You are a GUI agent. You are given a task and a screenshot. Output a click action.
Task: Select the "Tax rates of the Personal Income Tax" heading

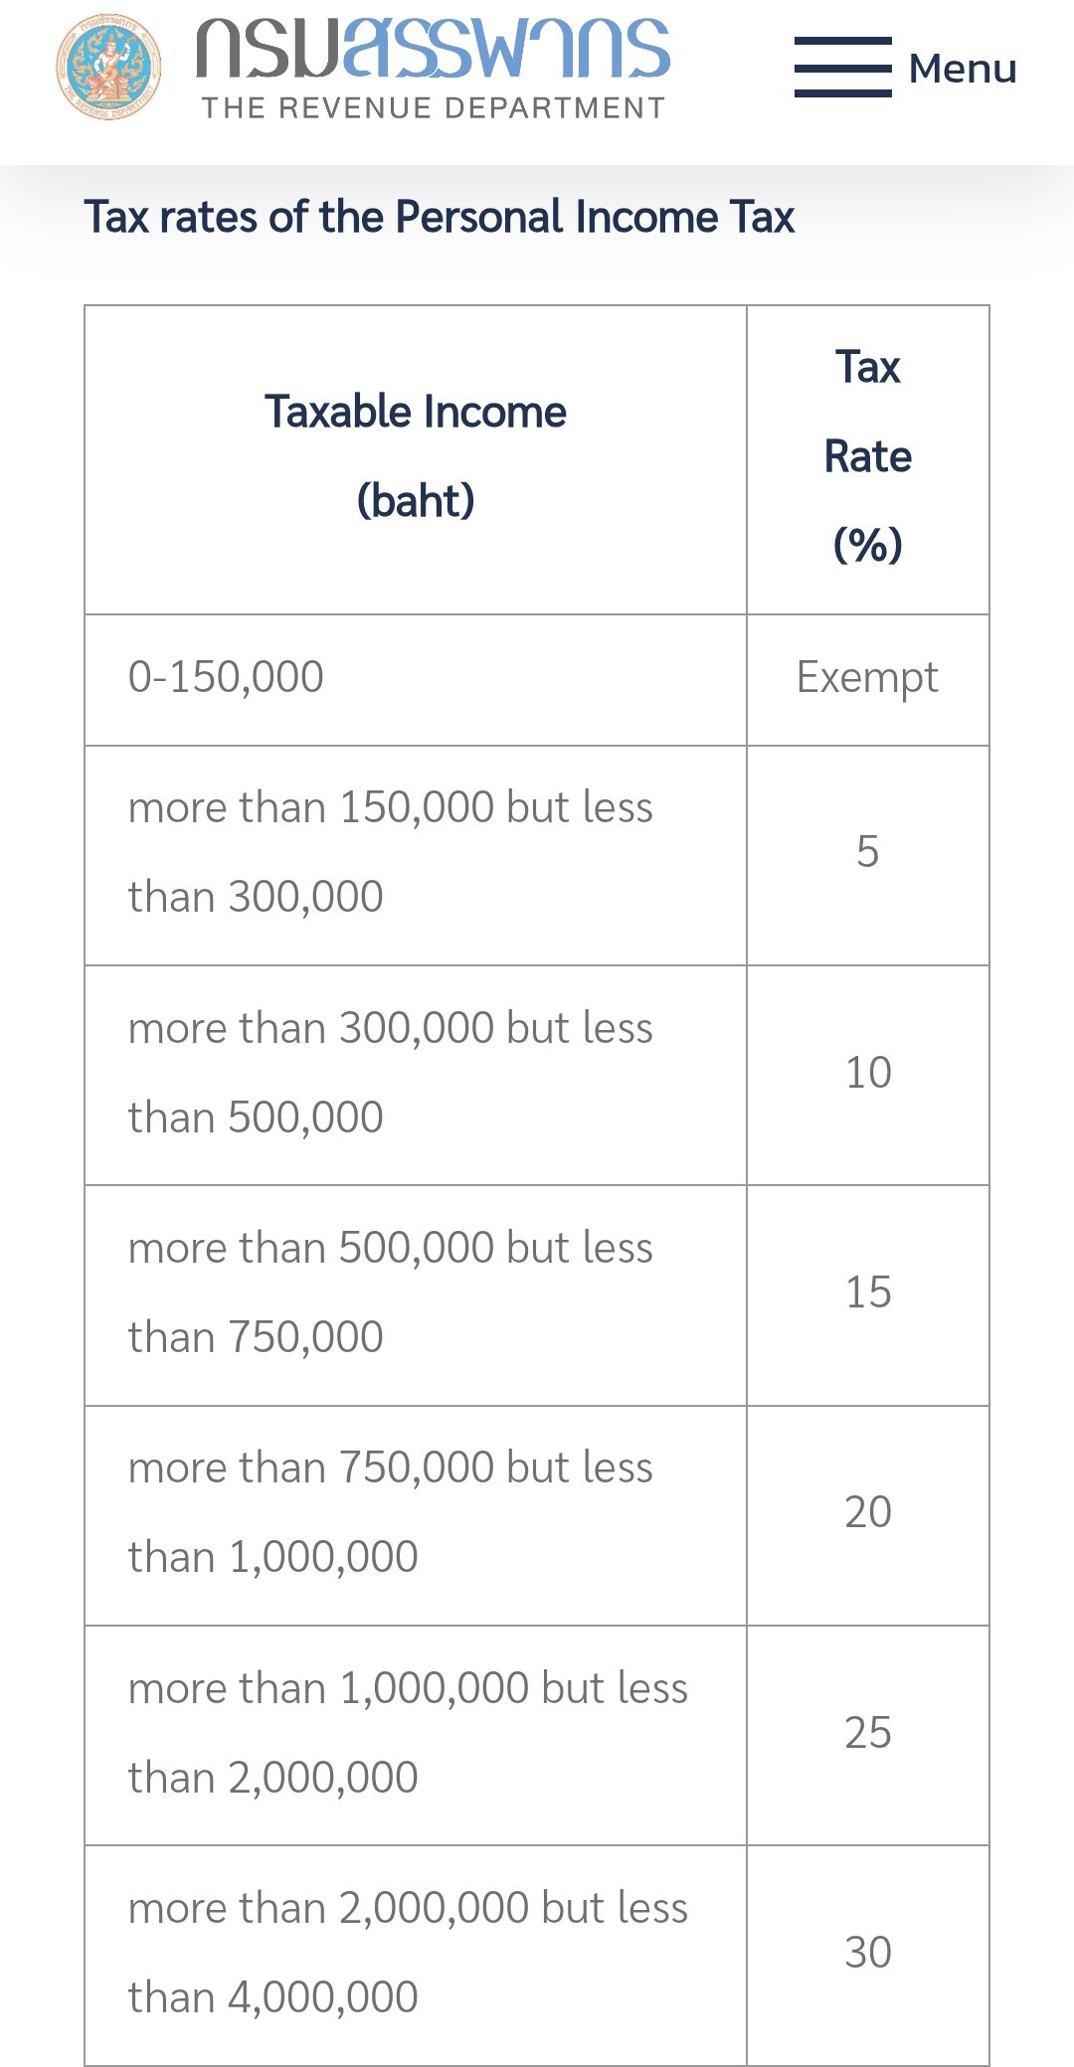coord(439,217)
